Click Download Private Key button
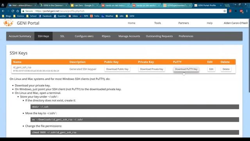The height and width of the screenshot is (141, 250). (x=152, y=69)
